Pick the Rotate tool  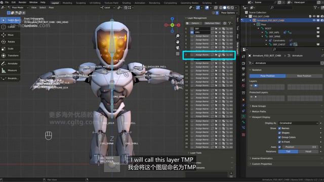[x=10, y=41]
